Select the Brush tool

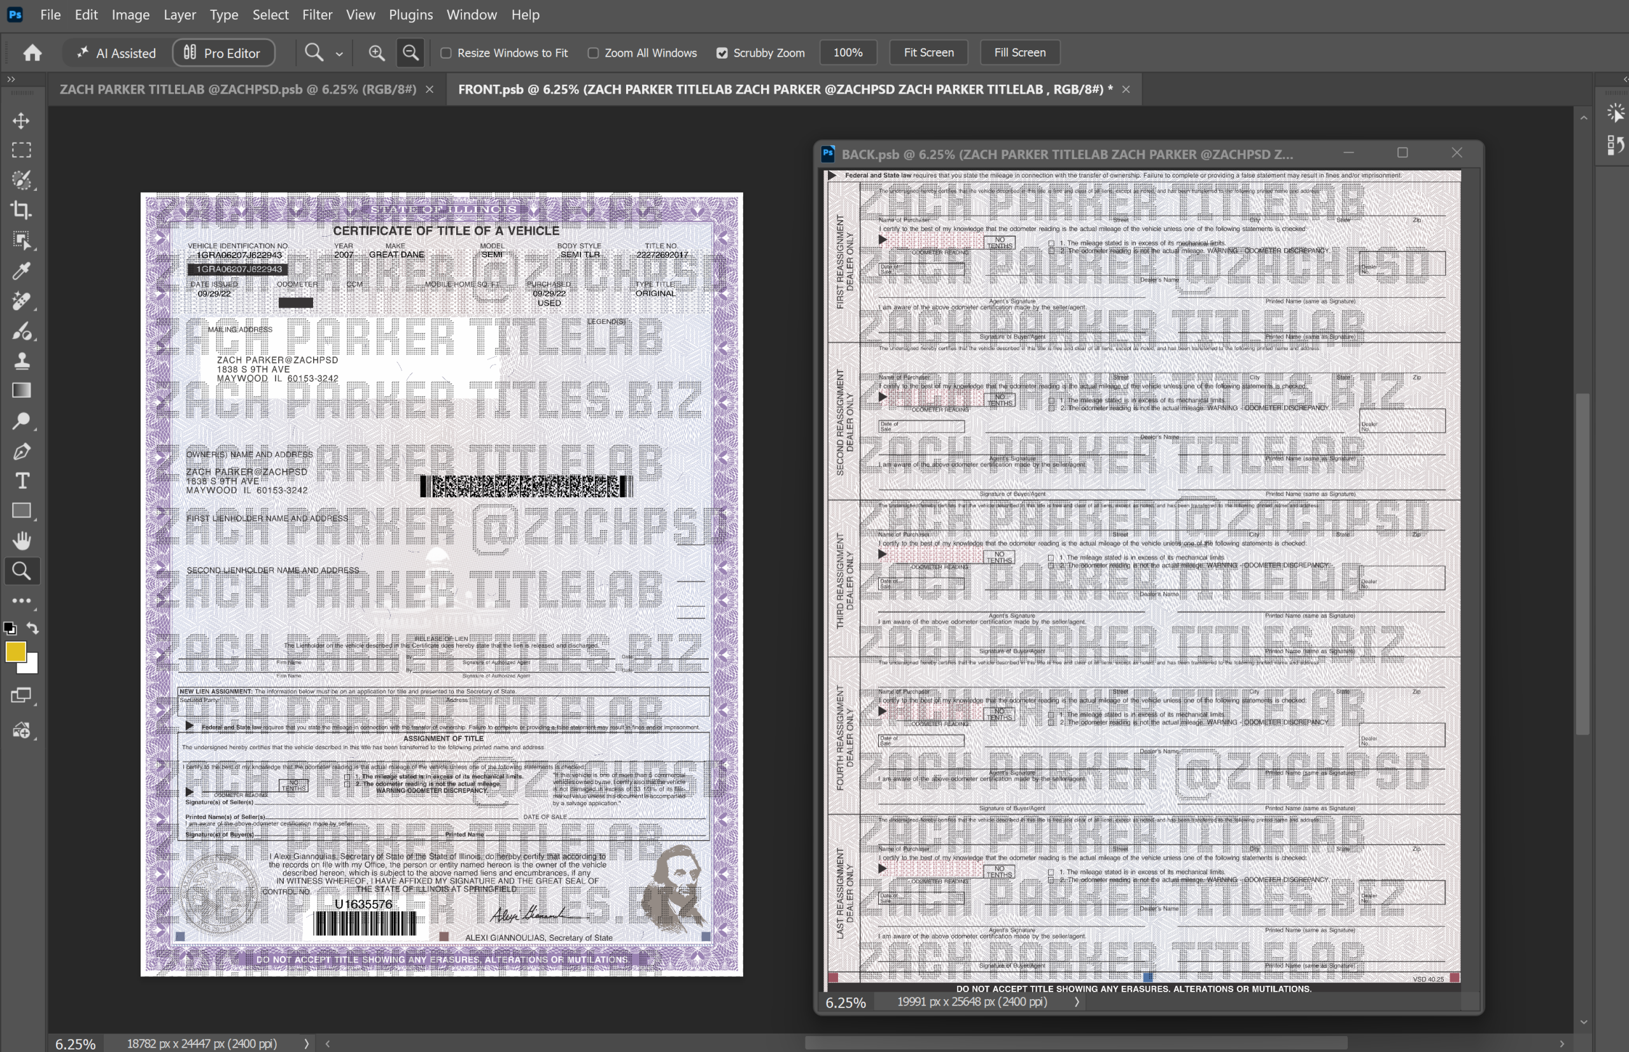click(21, 332)
